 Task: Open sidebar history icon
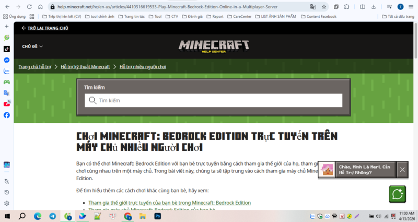pos(7,192)
